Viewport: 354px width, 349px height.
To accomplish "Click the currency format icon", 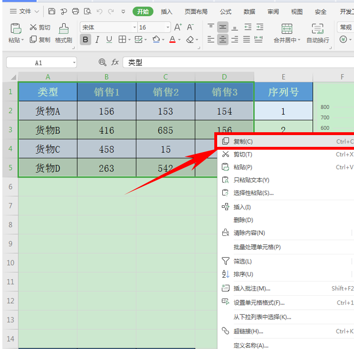I will [343, 40].
